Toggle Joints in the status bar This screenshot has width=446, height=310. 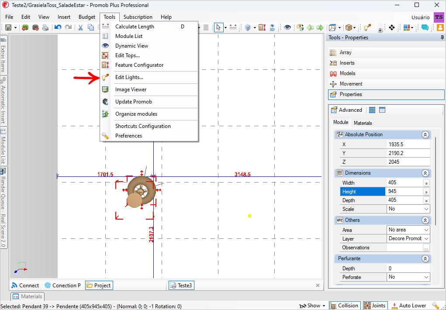[x=376, y=306]
